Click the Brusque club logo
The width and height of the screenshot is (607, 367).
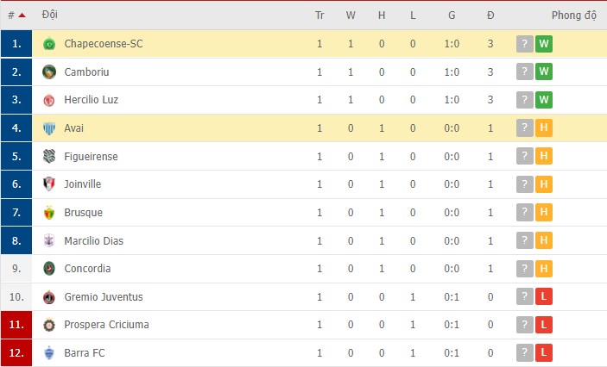tap(49, 212)
